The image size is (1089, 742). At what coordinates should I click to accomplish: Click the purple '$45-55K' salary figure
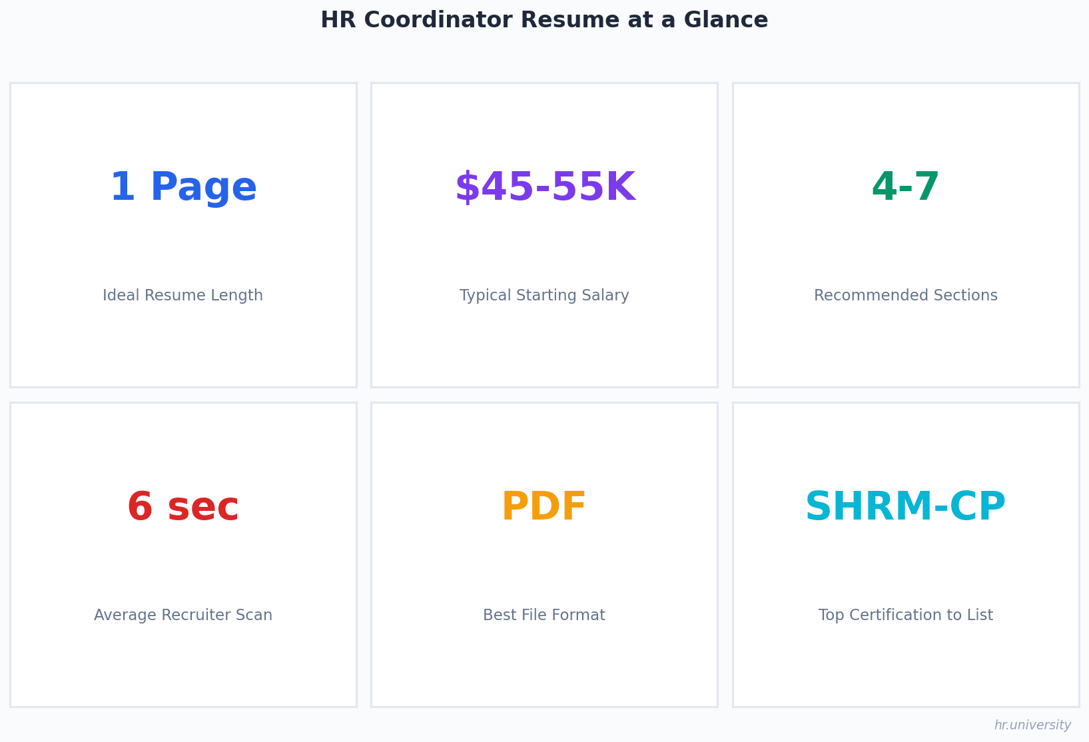pyautogui.click(x=544, y=188)
